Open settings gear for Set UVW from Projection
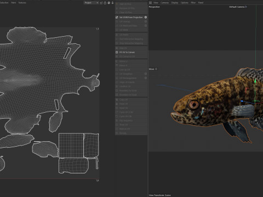 (146, 18)
